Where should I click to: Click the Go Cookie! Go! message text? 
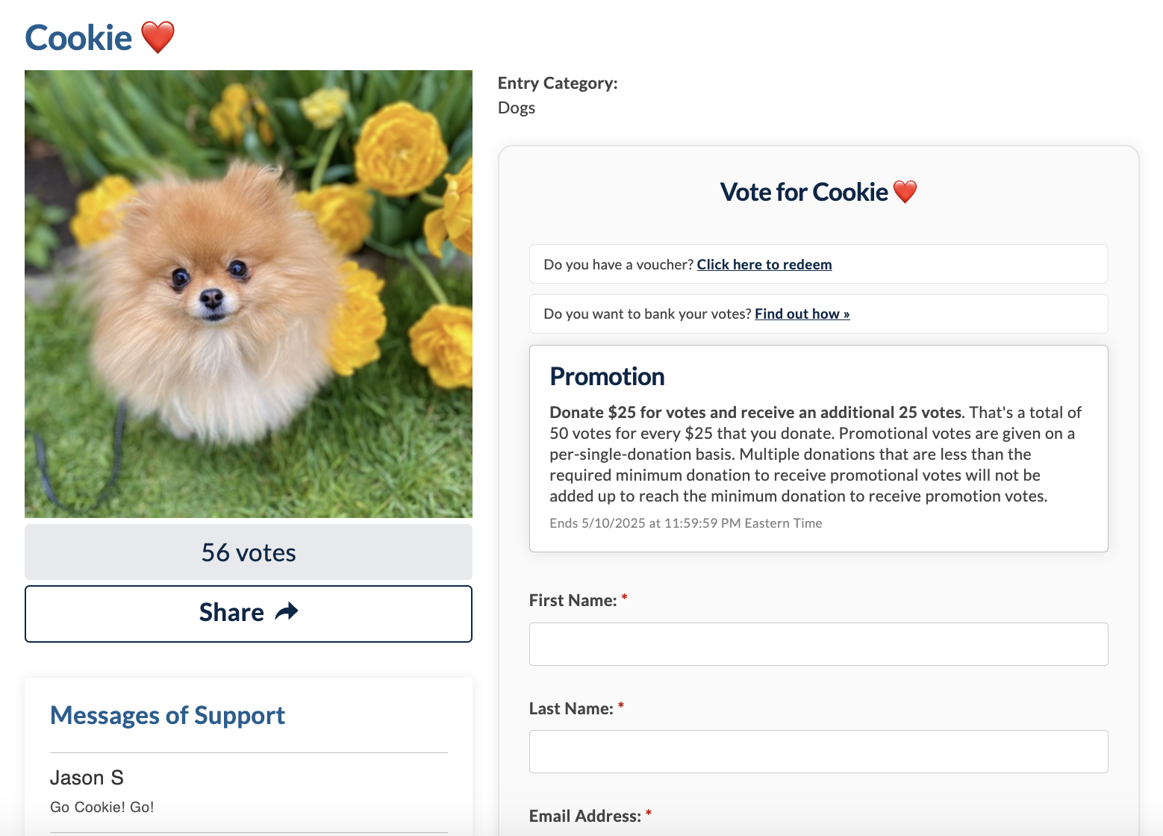[102, 807]
